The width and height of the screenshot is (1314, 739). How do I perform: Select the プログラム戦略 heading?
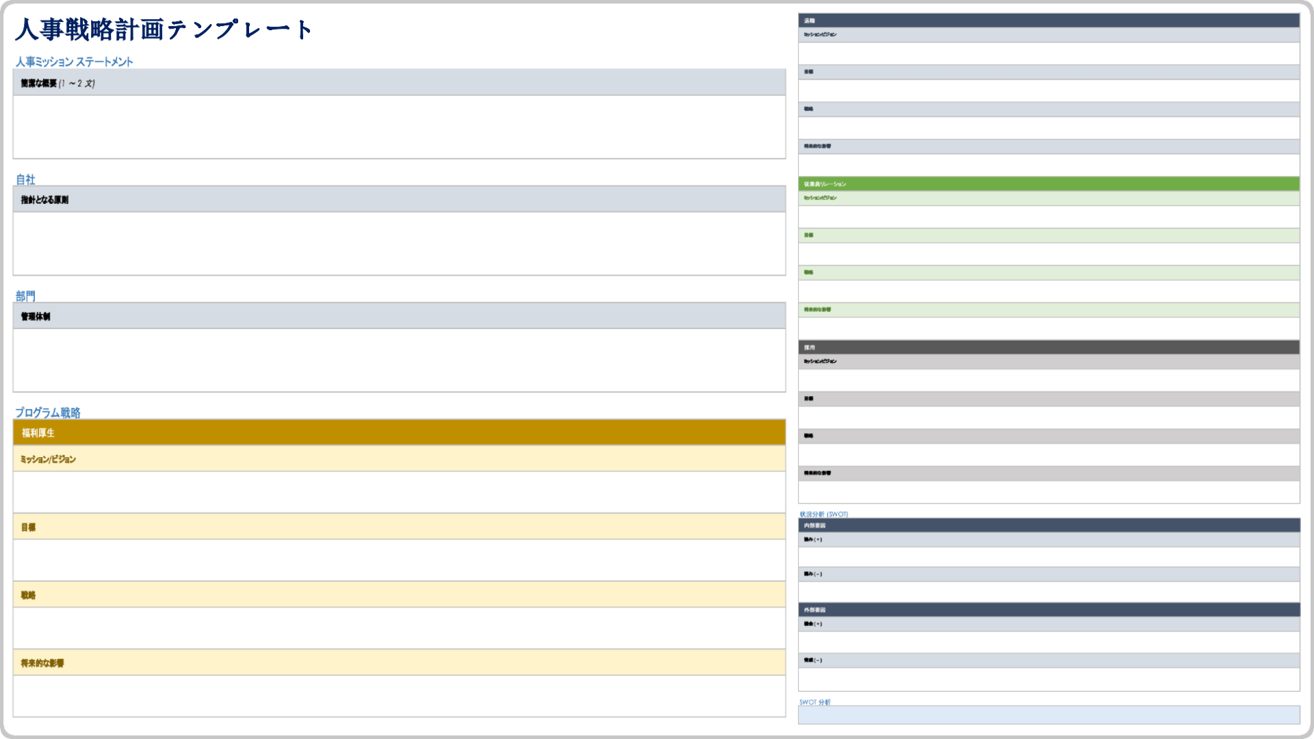(48, 413)
